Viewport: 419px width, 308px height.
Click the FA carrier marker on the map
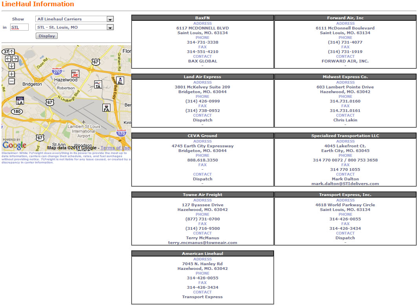tap(106, 108)
